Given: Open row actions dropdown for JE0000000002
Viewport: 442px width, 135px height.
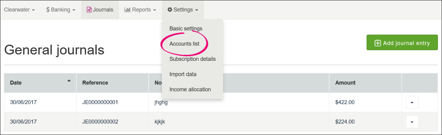Looking at the screenshot, I should 412,121.
